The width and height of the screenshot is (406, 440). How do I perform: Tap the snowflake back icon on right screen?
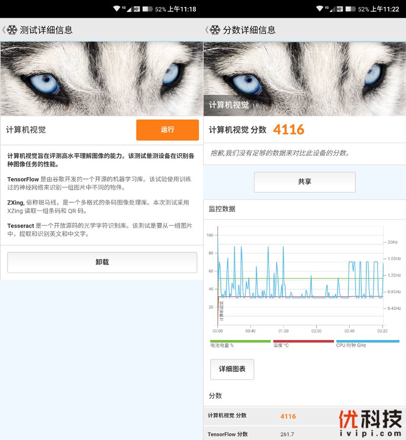[x=215, y=30]
